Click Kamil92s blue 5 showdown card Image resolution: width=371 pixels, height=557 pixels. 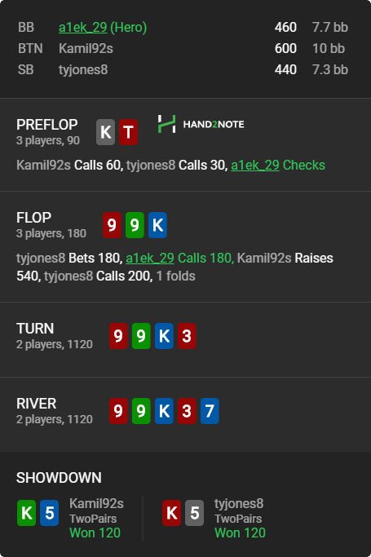click(50, 513)
